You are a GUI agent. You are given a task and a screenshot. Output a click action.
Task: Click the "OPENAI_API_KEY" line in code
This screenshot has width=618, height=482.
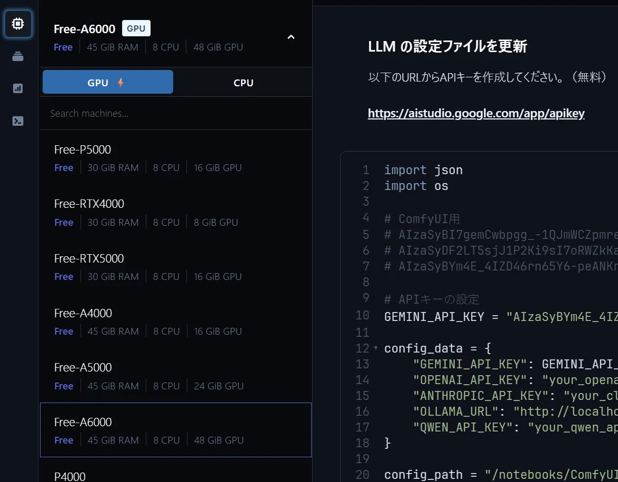(x=515, y=379)
